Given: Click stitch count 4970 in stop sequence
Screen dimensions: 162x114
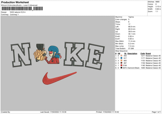Looking at the screenshot, I should 125,68.
